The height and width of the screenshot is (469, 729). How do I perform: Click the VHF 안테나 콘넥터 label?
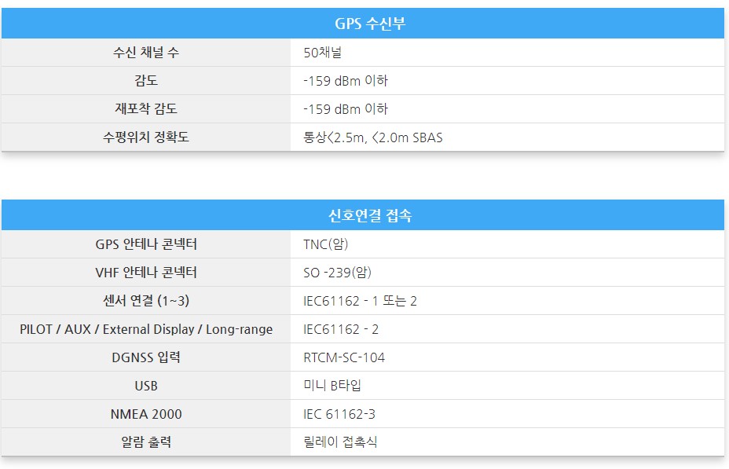pos(146,273)
